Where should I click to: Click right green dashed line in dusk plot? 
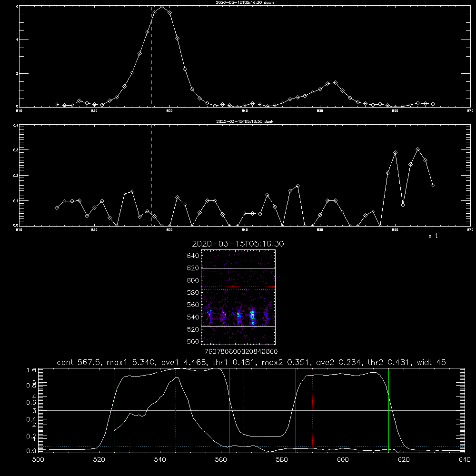(263, 175)
